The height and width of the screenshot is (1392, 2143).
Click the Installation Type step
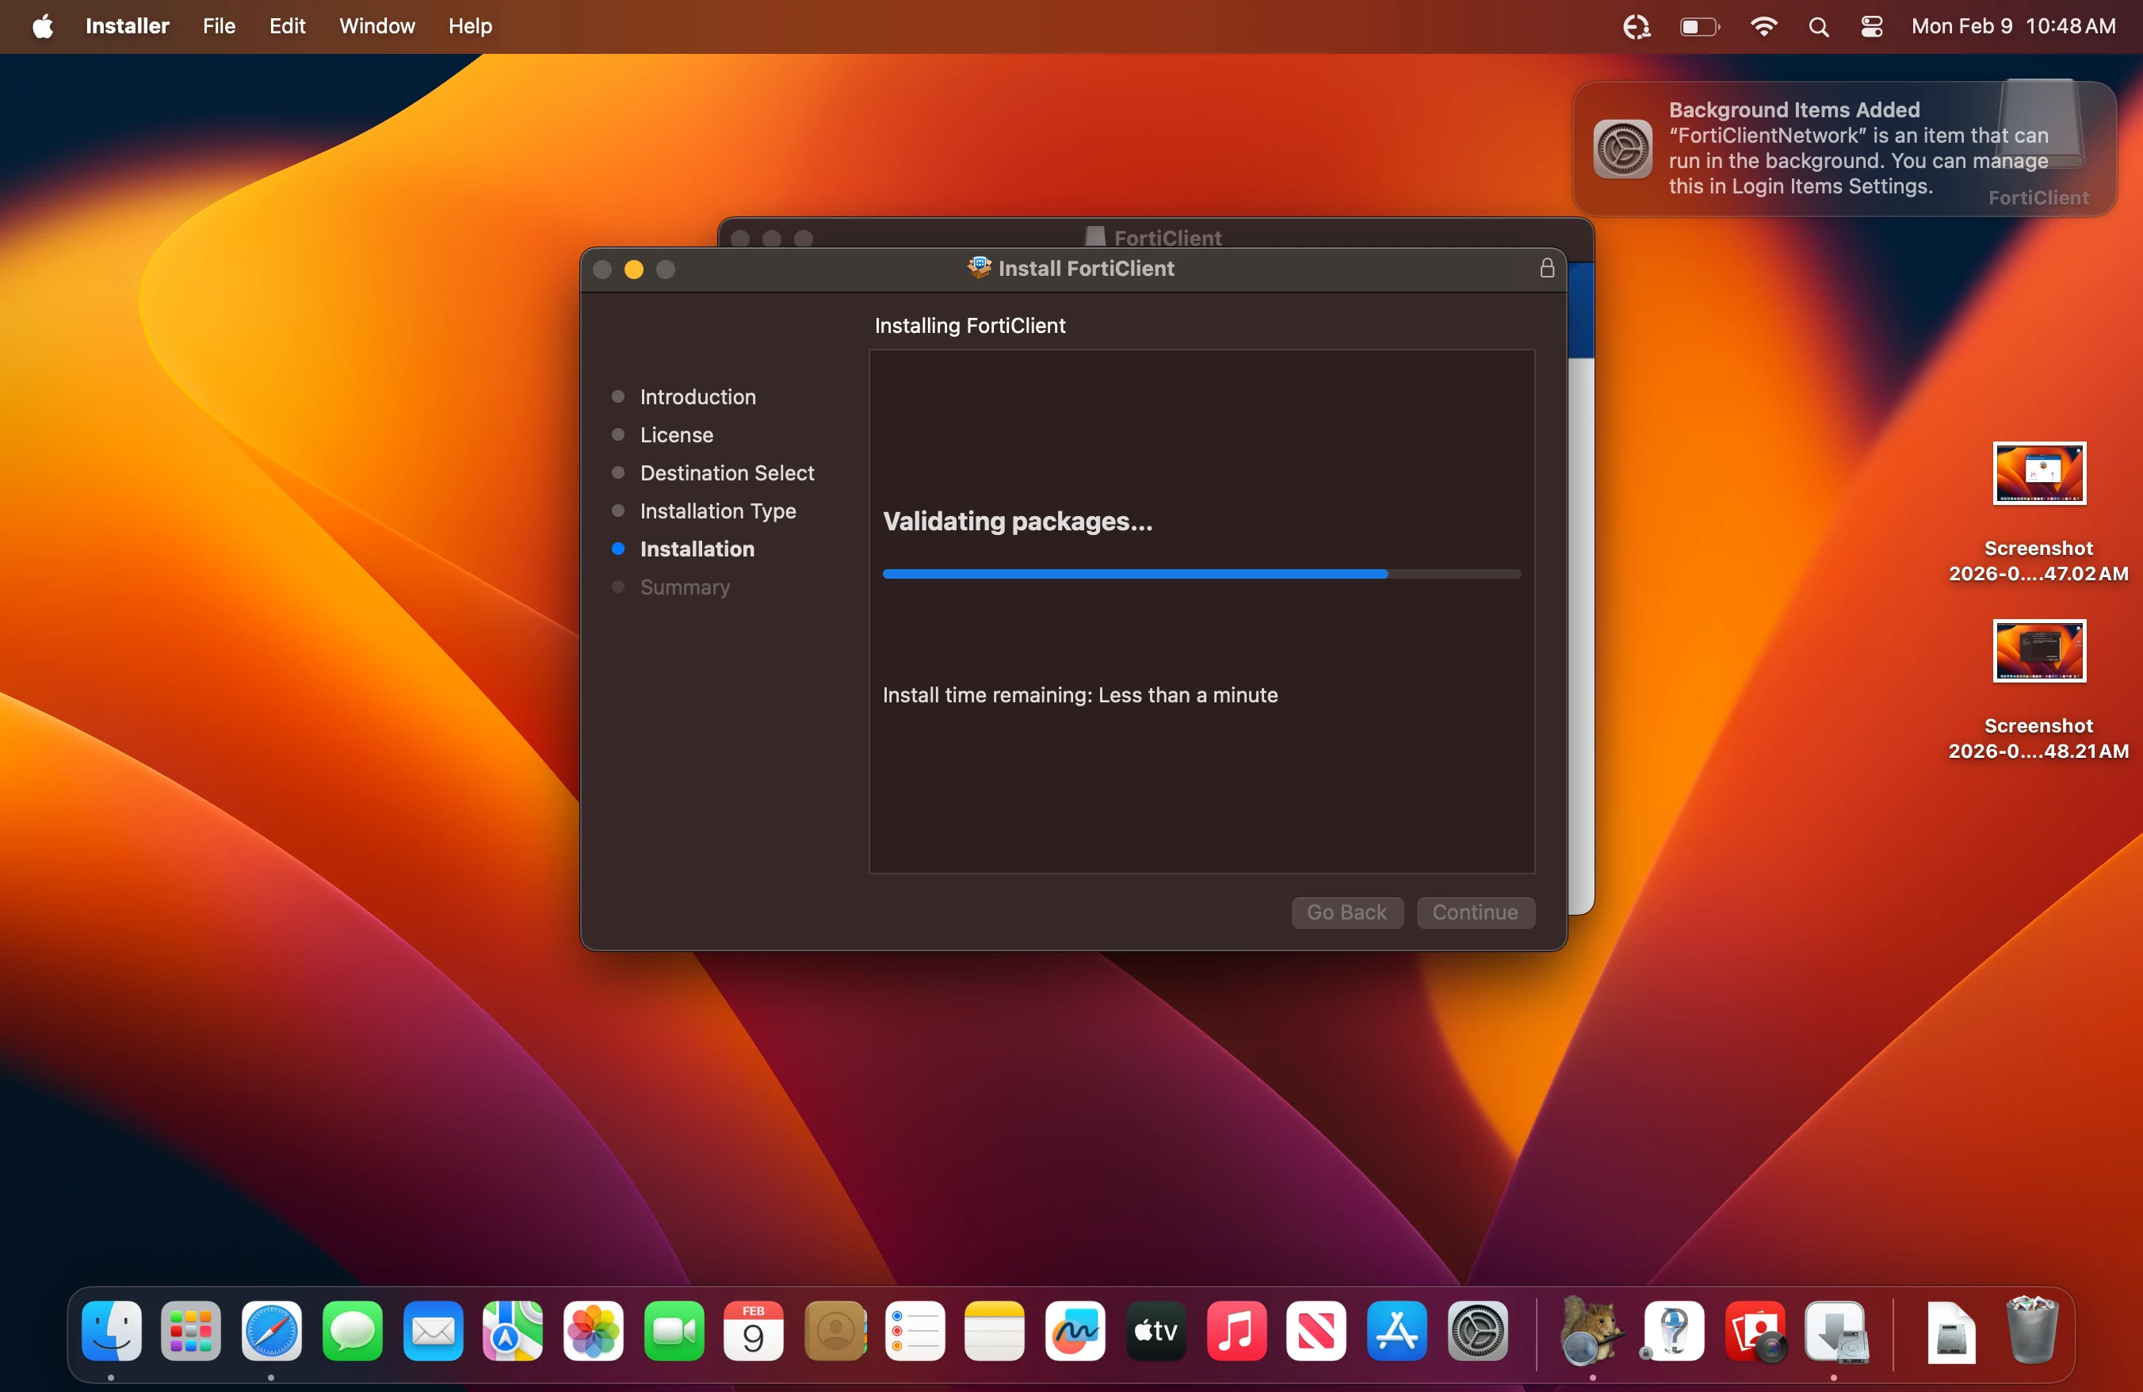(717, 511)
